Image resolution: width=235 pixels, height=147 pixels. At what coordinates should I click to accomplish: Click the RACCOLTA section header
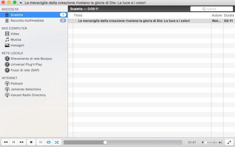pyautogui.click(x=10, y=9)
